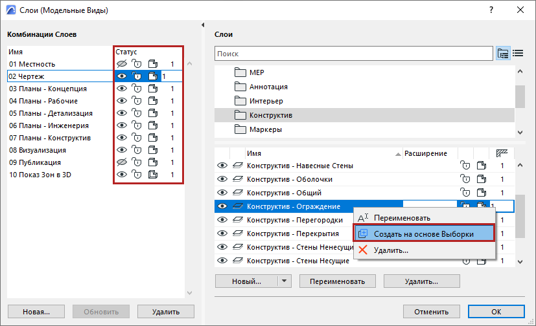Sort layers by the Имя column header
536x326 pixels.
[254, 153]
